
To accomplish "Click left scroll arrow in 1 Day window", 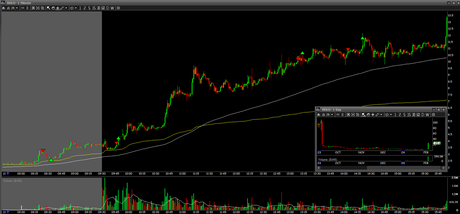I will tap(319, 168).
